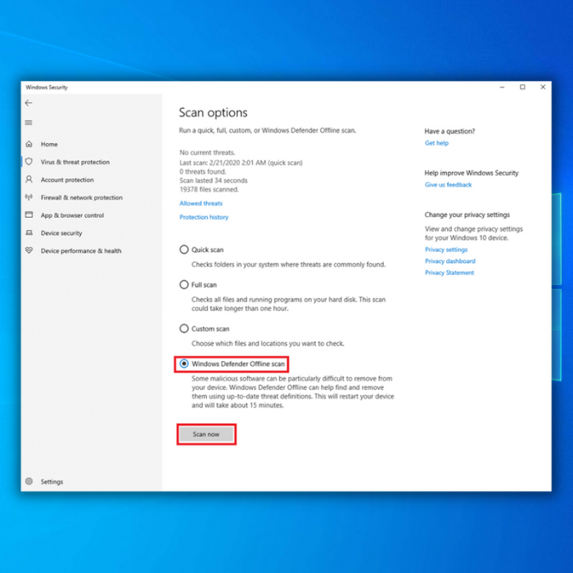This screenshot has width=573, height=573.
Task: Click 'Change your privacy settings' heading
Action: [x=467, y=214]
